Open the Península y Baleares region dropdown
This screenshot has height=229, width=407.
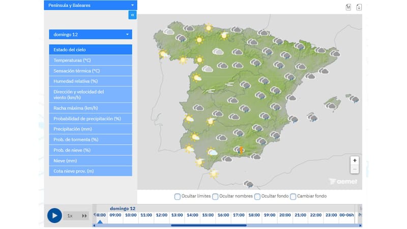pyautogui.click(x=91, y=5)
